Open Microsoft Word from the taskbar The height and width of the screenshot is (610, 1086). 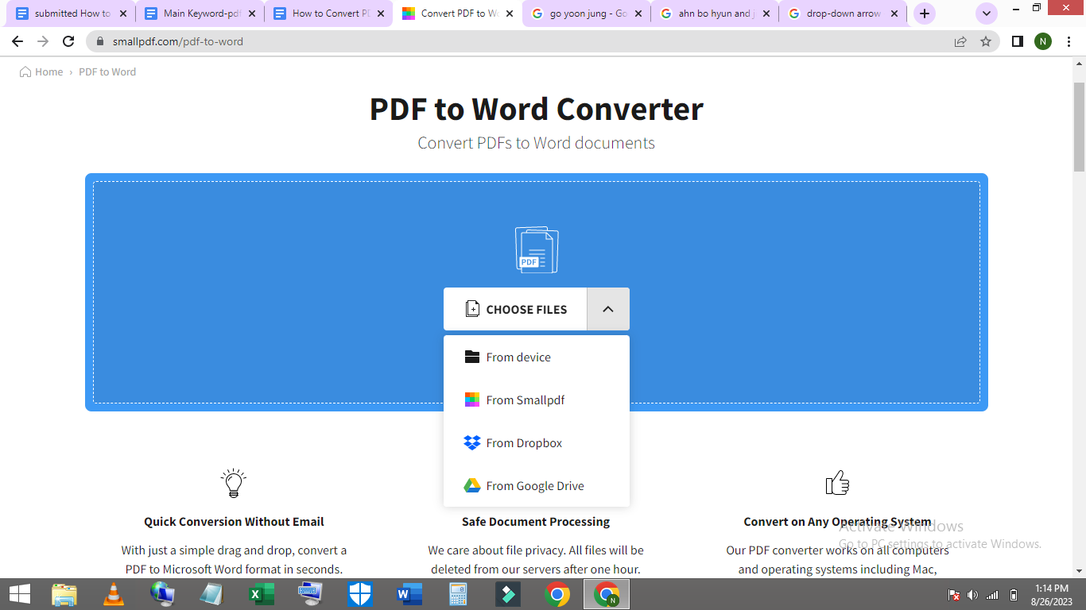[x=409, y=594]
